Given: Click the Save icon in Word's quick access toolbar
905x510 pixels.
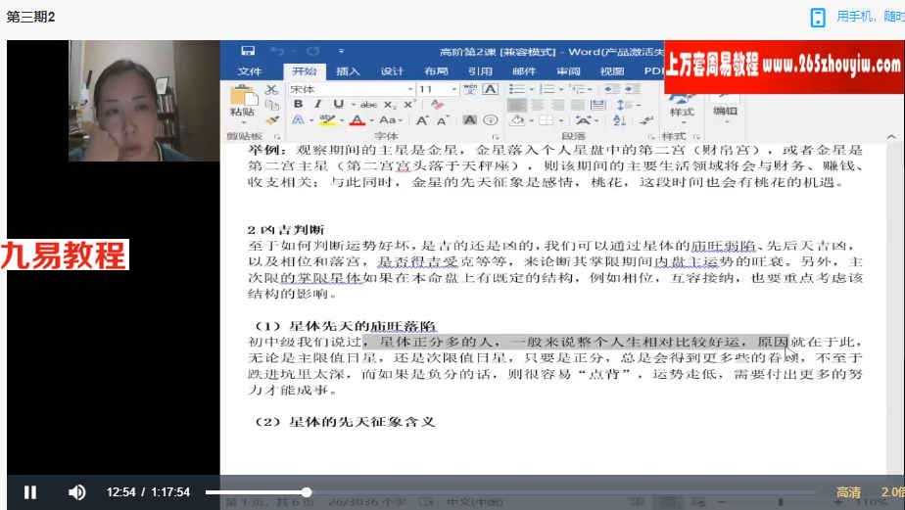Looking at the screenshot, I should [248, 51].
